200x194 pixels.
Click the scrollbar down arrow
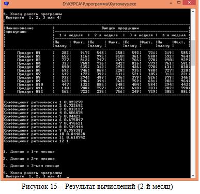[193, 176]
